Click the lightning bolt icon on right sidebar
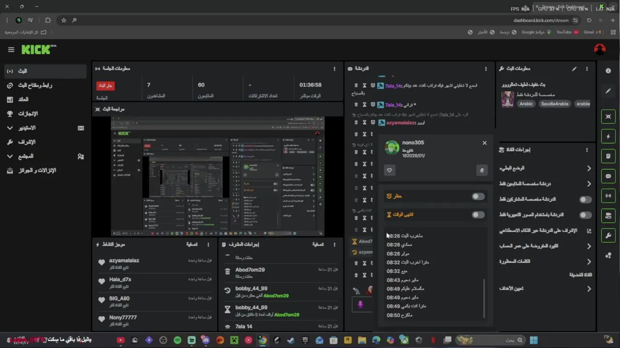 click(x=608, y=137)
